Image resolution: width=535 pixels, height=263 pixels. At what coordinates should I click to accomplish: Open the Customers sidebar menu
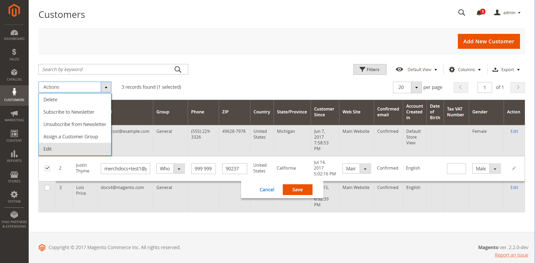[14, 95]
